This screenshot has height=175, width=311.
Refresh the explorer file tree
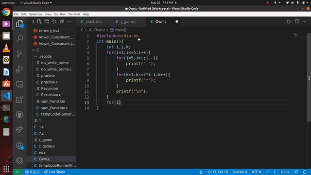click(54, 21)
